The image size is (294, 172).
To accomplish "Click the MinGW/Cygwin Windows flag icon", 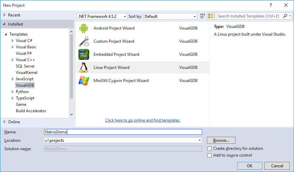I will (x=84, y=81).
